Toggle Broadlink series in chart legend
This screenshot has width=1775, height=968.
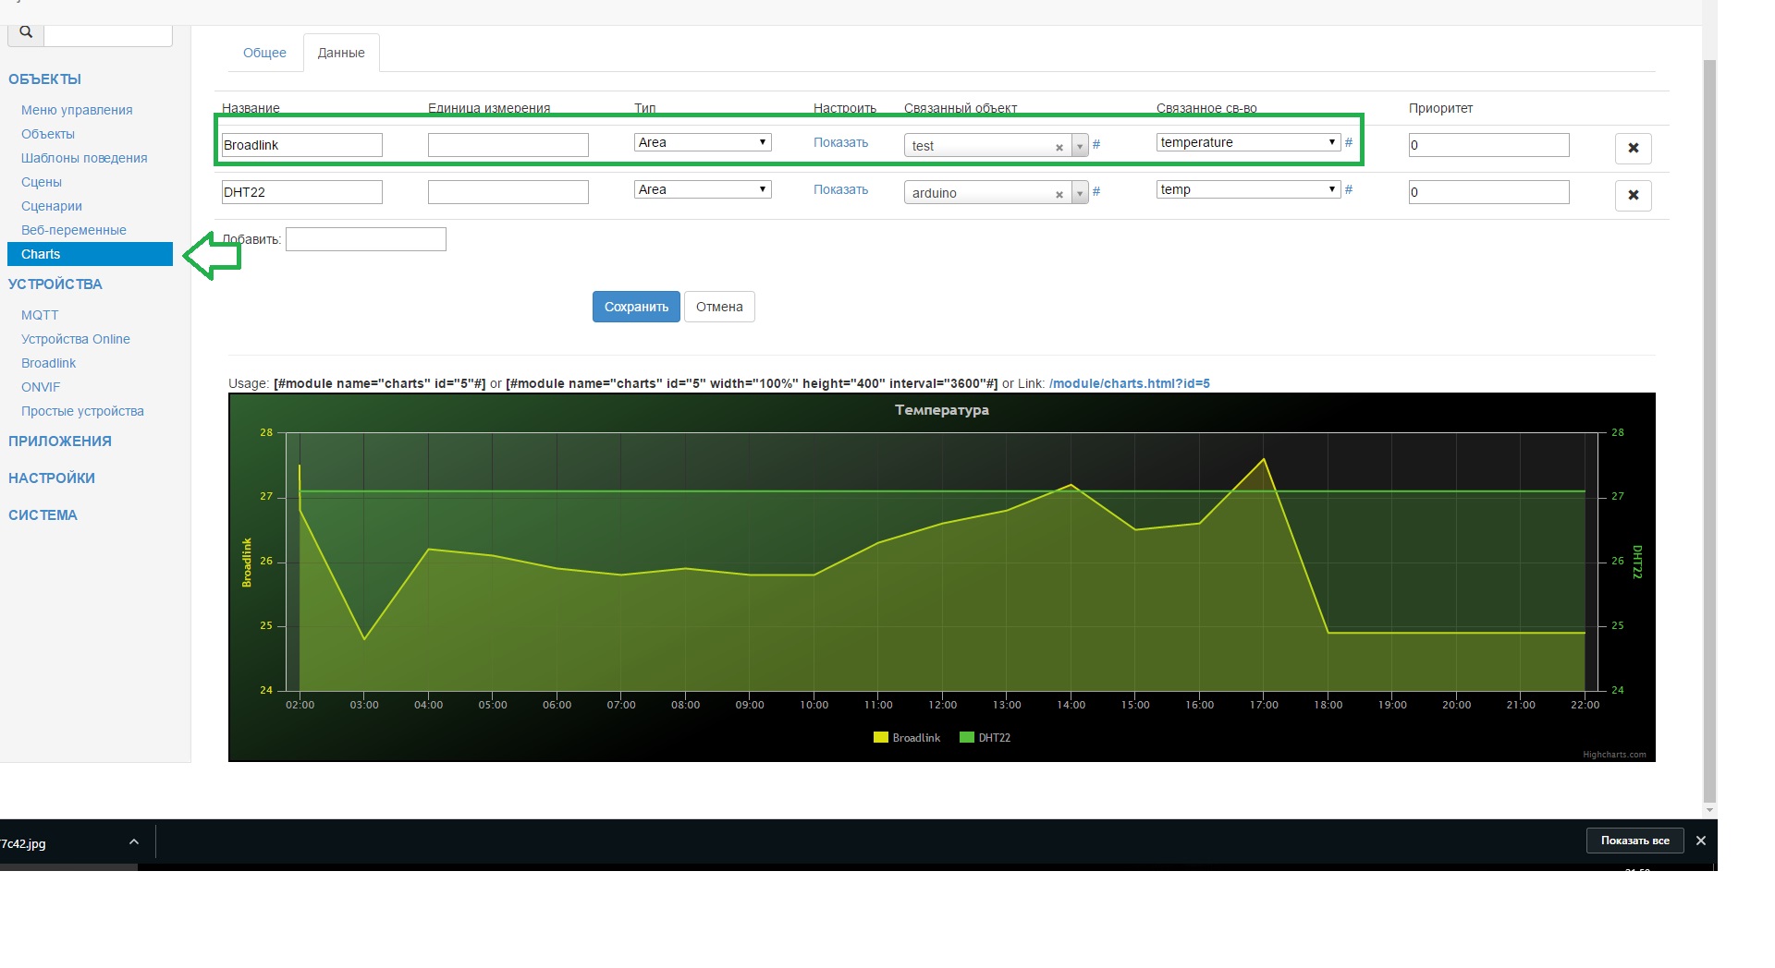click(907, 738)
